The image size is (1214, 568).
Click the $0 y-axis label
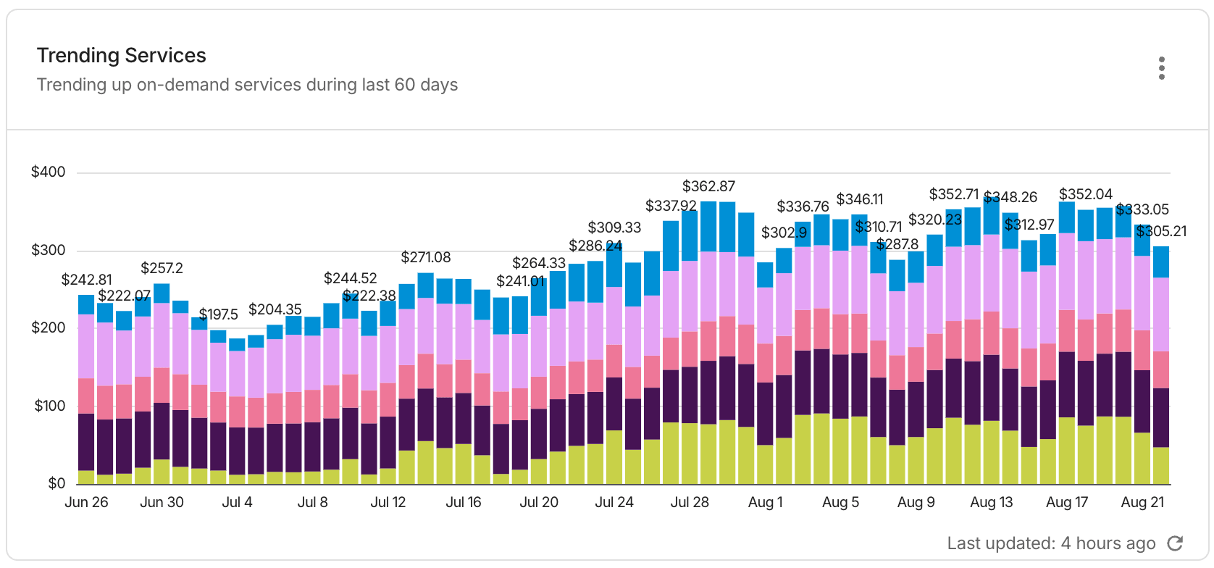point(56,483)
